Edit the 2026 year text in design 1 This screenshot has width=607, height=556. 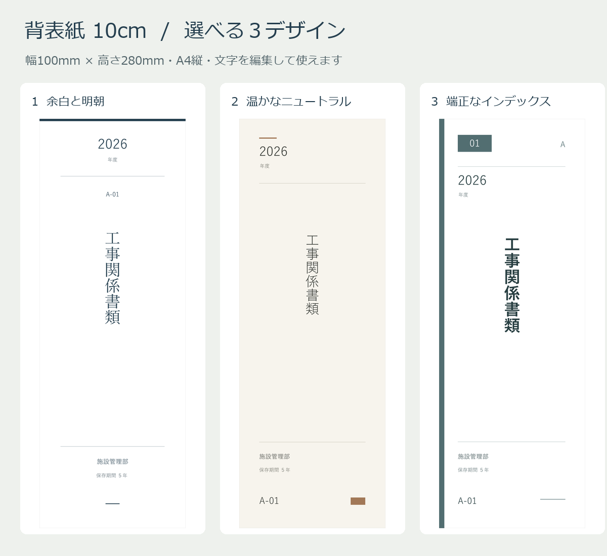pos(112,144)
